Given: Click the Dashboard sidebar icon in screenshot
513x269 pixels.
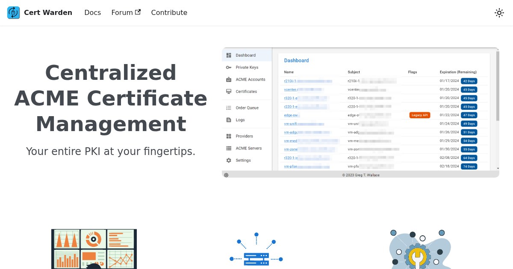Looking at the screenshot, I should click(229, 55).
